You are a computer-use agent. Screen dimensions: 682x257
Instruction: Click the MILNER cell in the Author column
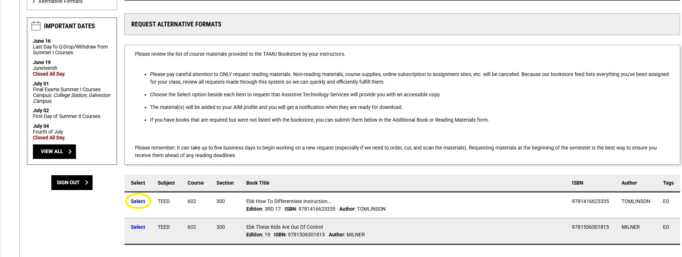pos(630,227)
